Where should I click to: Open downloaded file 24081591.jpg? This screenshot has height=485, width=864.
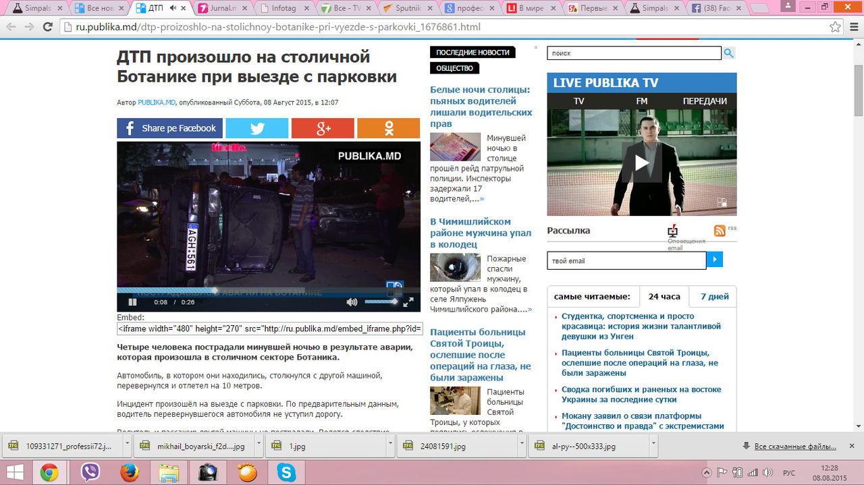456,447
